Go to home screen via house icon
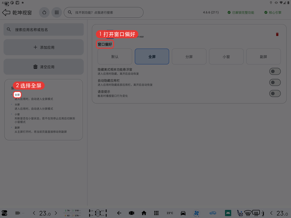 click(144, 213)
